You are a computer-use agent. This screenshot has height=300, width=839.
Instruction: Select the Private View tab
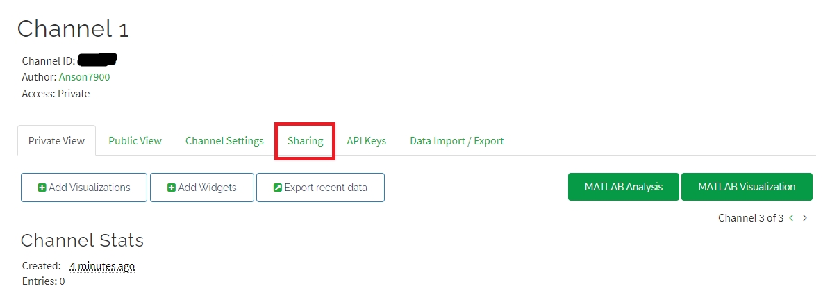[x=56, y=140]
